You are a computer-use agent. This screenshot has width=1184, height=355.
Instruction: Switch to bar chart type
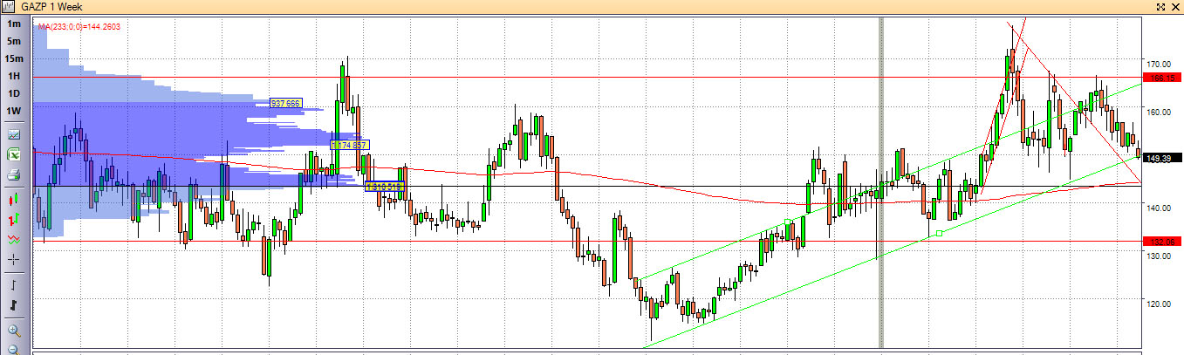pyautogui.click(x=14, y=218)
